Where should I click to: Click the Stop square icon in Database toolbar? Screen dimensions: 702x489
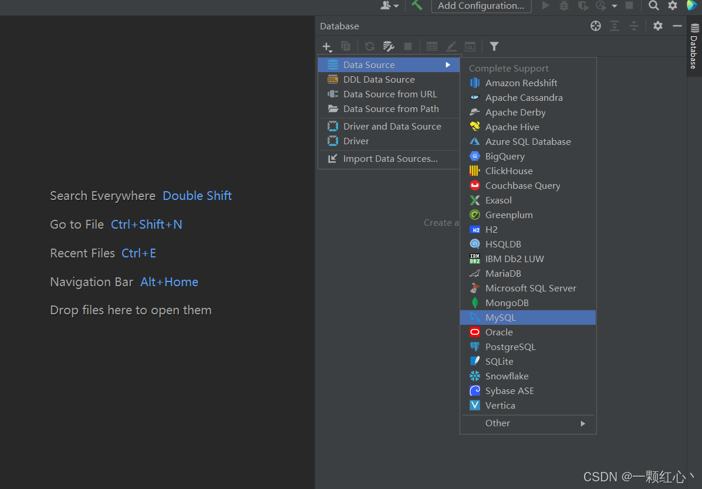[408, 46]
